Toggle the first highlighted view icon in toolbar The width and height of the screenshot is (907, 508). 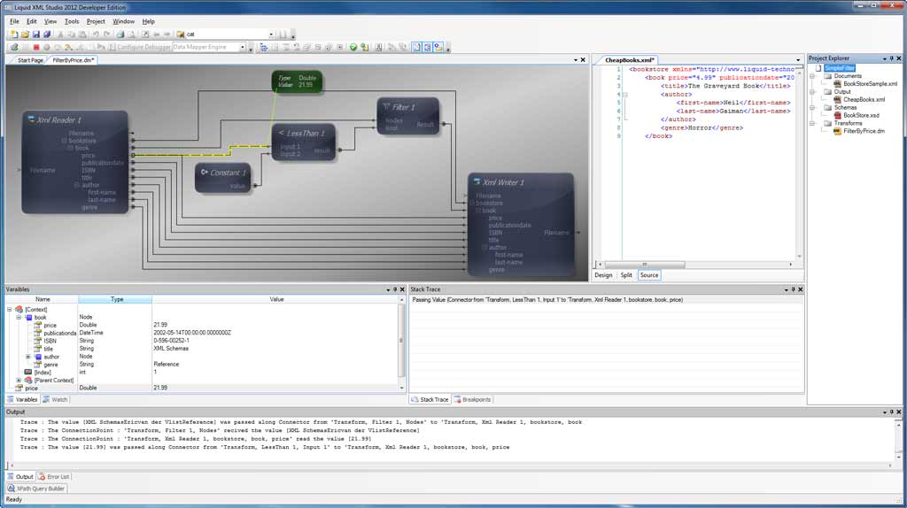pos(416,47)
